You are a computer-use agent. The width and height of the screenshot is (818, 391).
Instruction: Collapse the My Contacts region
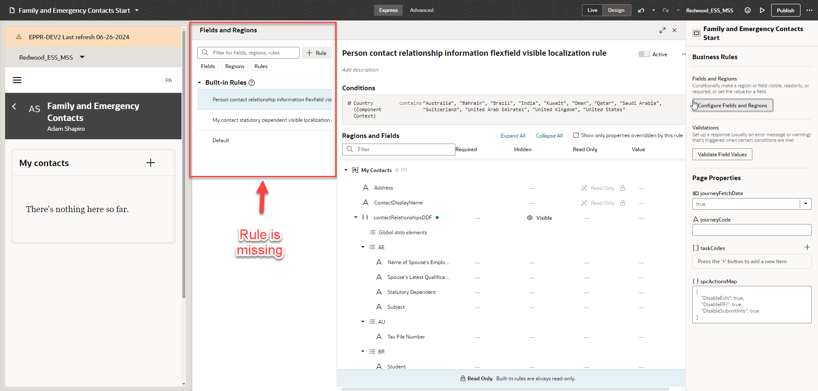pos(346,170)
